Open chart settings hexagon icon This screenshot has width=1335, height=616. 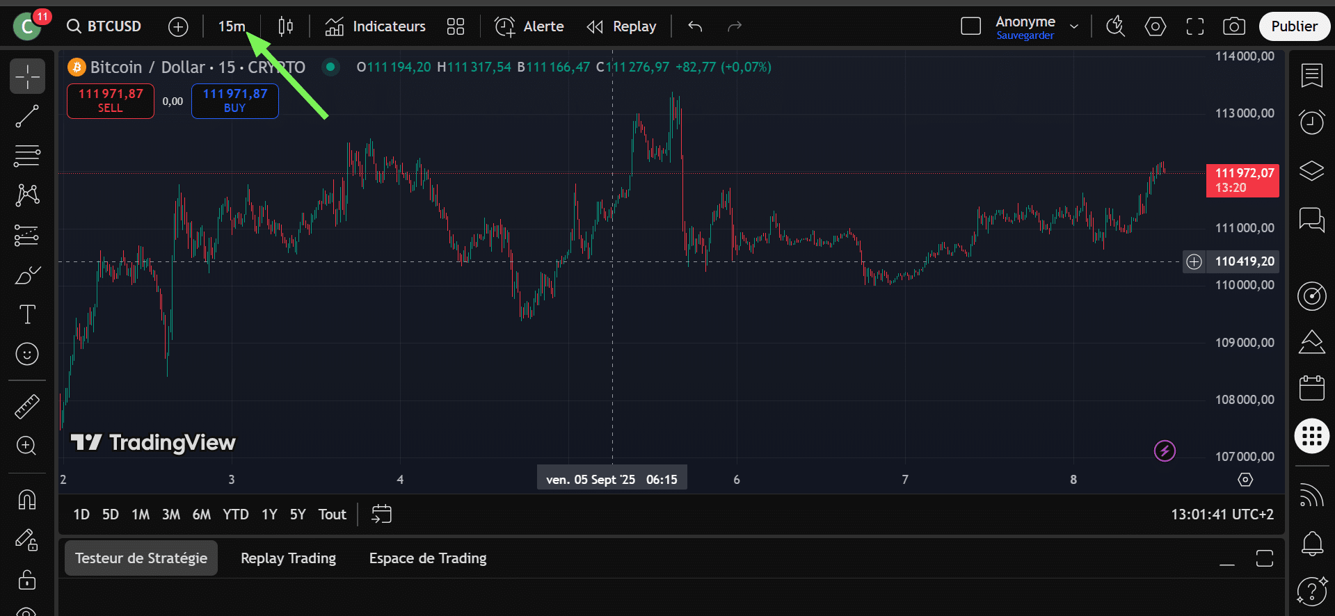coord(1155,26)
